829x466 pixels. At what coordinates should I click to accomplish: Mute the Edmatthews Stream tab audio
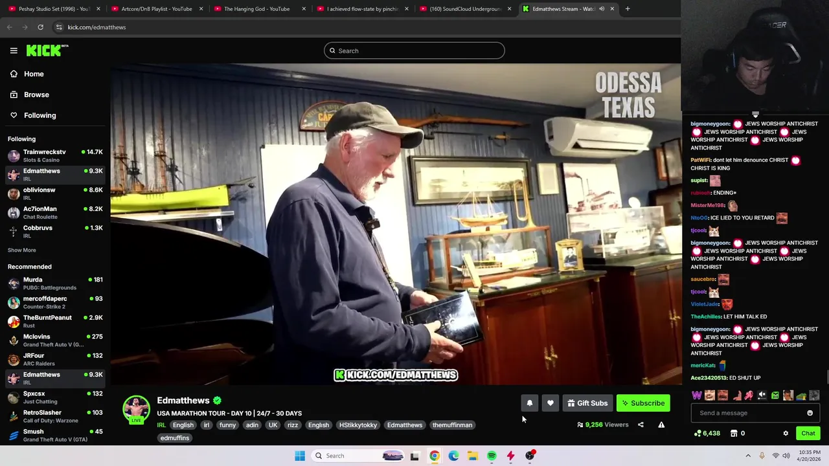pos(602,9)
